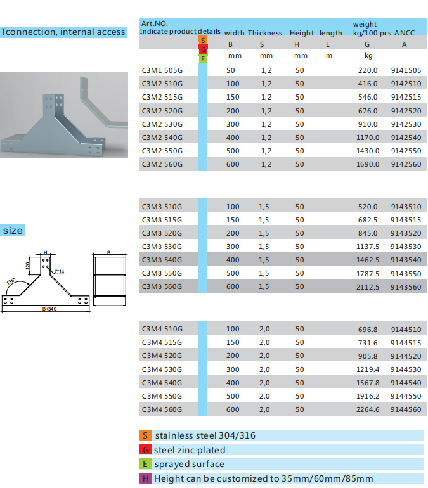Click the purple H square in the legend

(x=146, y=478)
